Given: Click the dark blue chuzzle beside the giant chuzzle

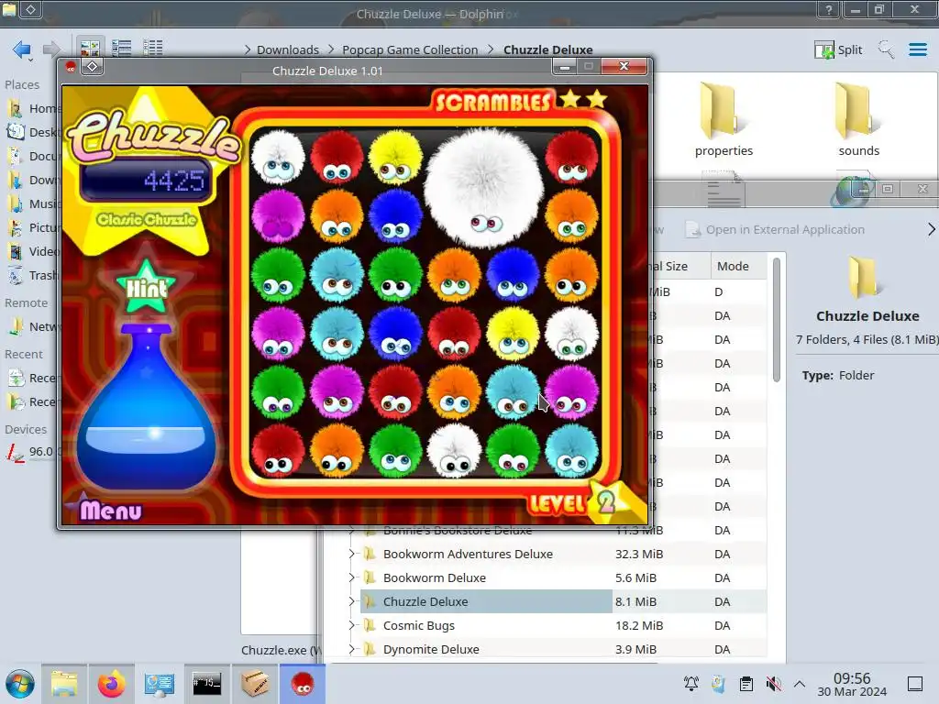Looking at the screenshot, I should click(395, 215).
